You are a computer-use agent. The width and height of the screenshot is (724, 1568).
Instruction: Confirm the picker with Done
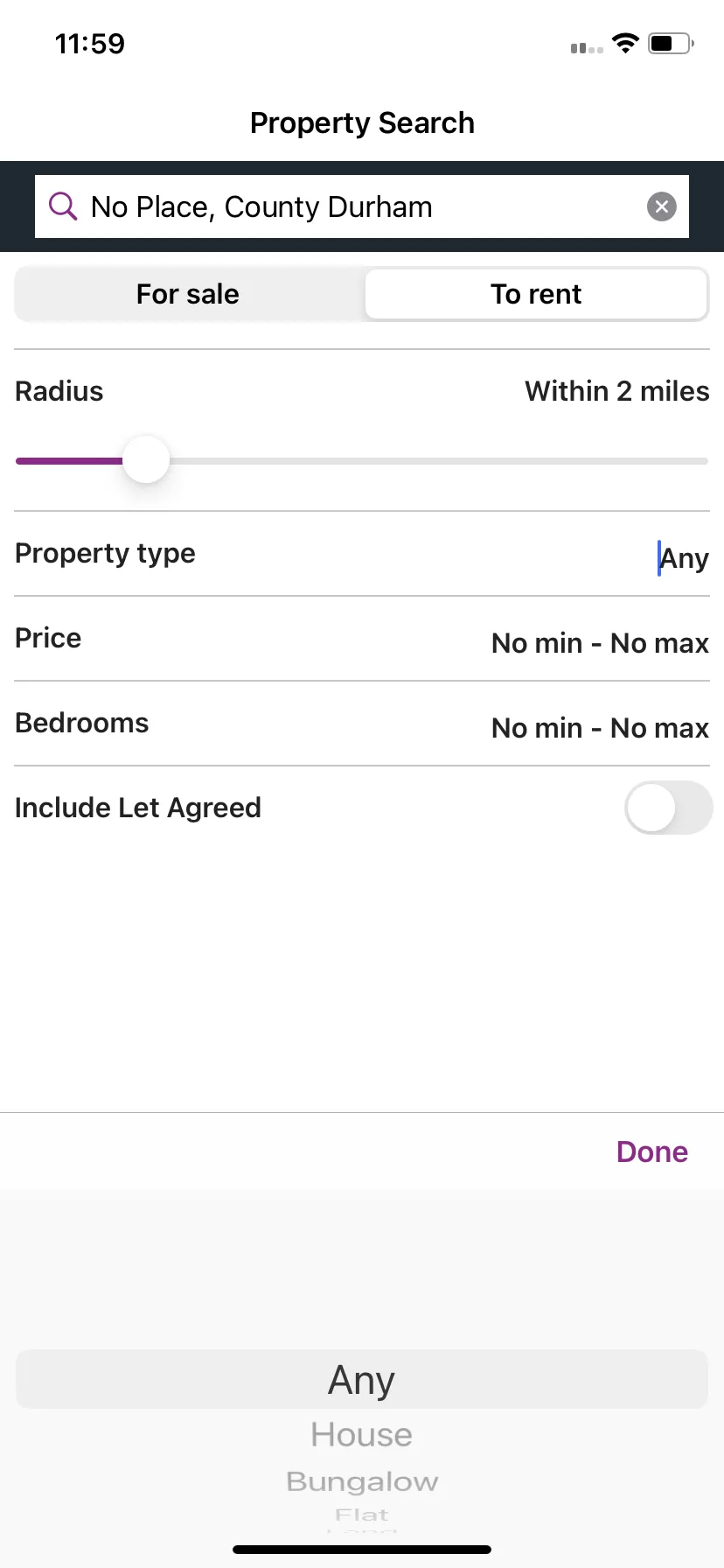(652, 1151)
